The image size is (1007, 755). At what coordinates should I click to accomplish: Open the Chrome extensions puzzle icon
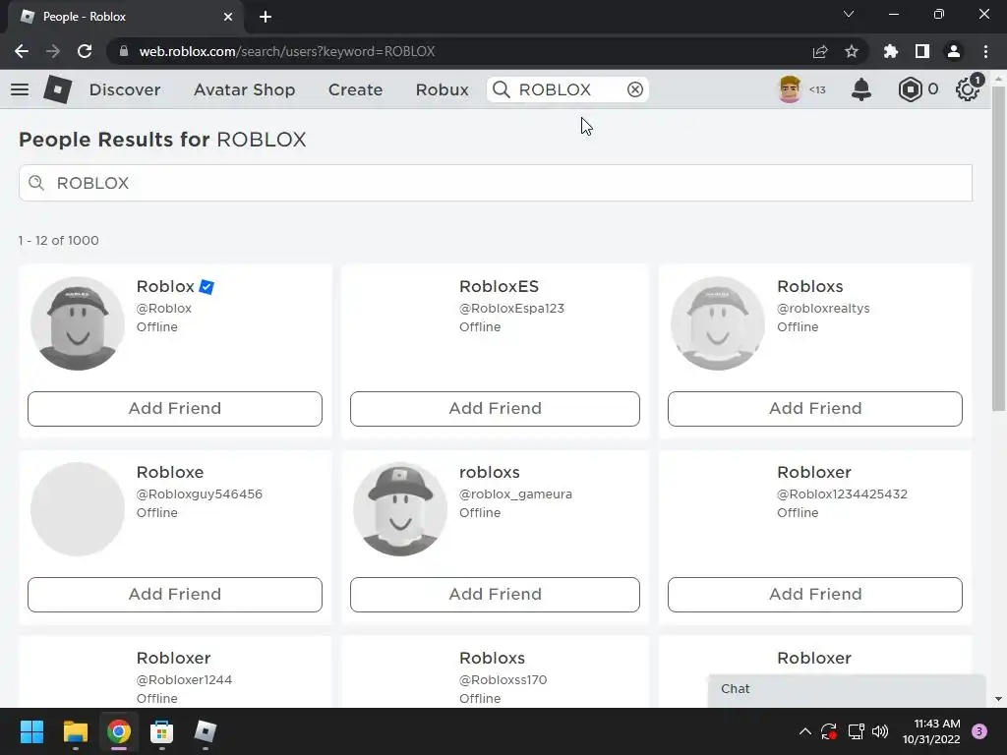coord(890,51)
